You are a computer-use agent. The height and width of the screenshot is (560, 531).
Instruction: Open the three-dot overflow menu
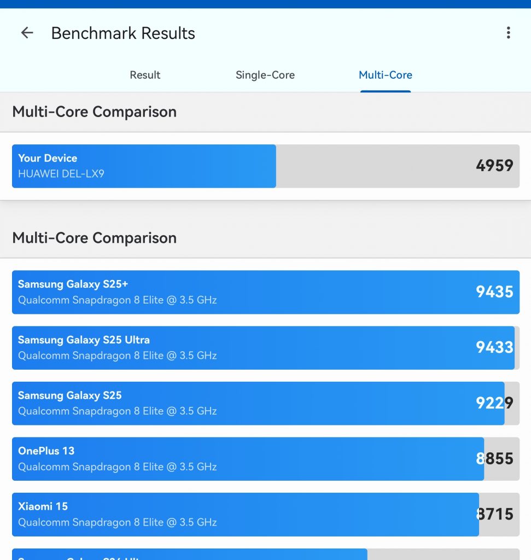(x=509, y=33)
